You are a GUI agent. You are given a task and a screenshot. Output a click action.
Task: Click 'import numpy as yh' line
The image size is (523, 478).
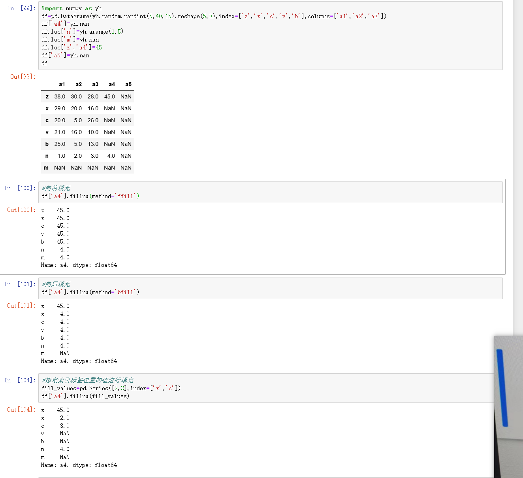71,8
